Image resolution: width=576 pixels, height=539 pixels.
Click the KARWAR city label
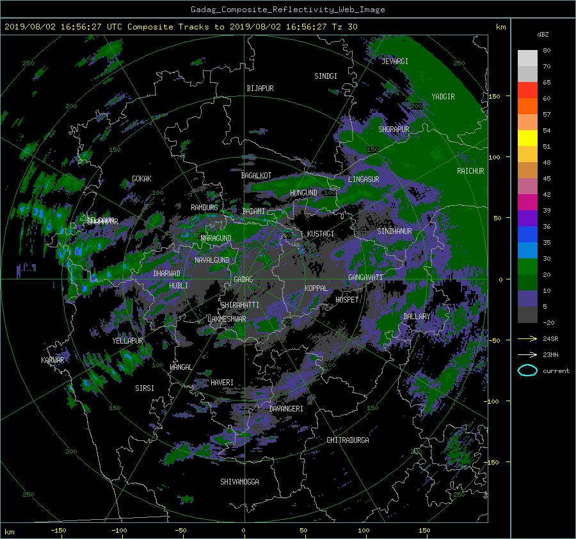52,360
